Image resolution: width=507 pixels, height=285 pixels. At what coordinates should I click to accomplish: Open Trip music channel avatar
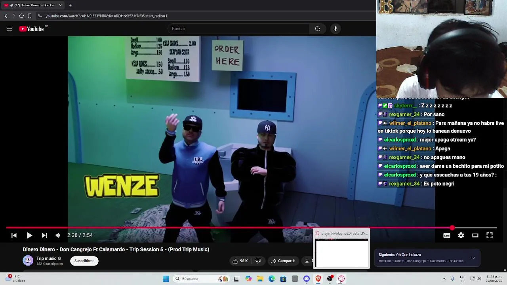28,260
